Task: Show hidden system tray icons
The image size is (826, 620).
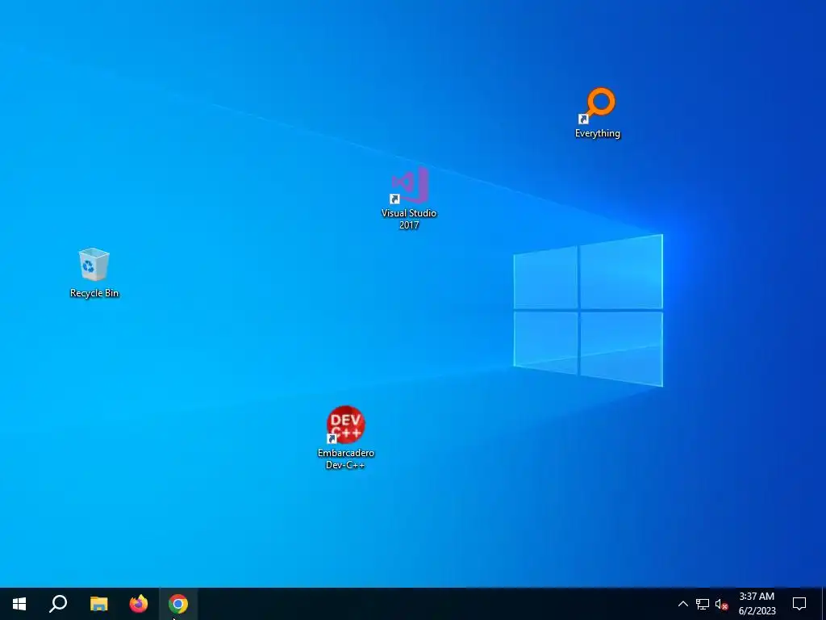Action: tap(682, 604)
